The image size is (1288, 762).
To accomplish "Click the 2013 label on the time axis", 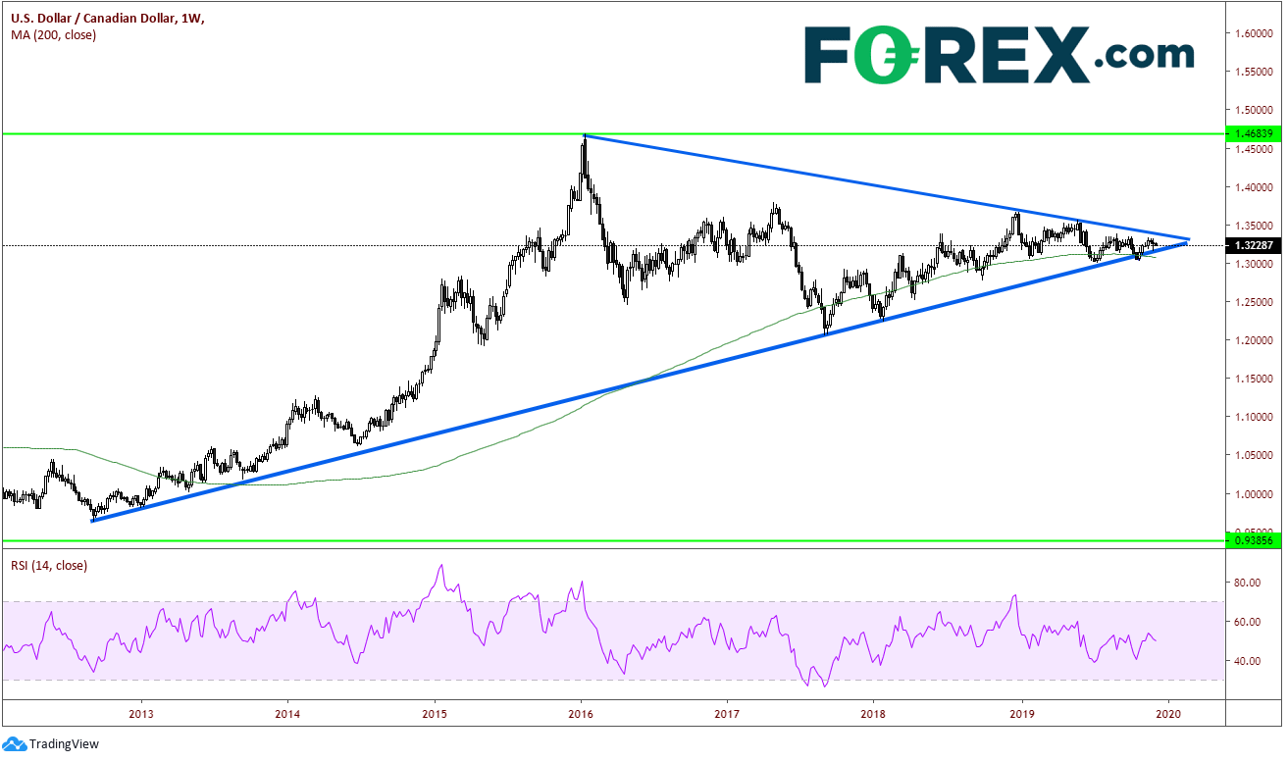I will point(141,713).
